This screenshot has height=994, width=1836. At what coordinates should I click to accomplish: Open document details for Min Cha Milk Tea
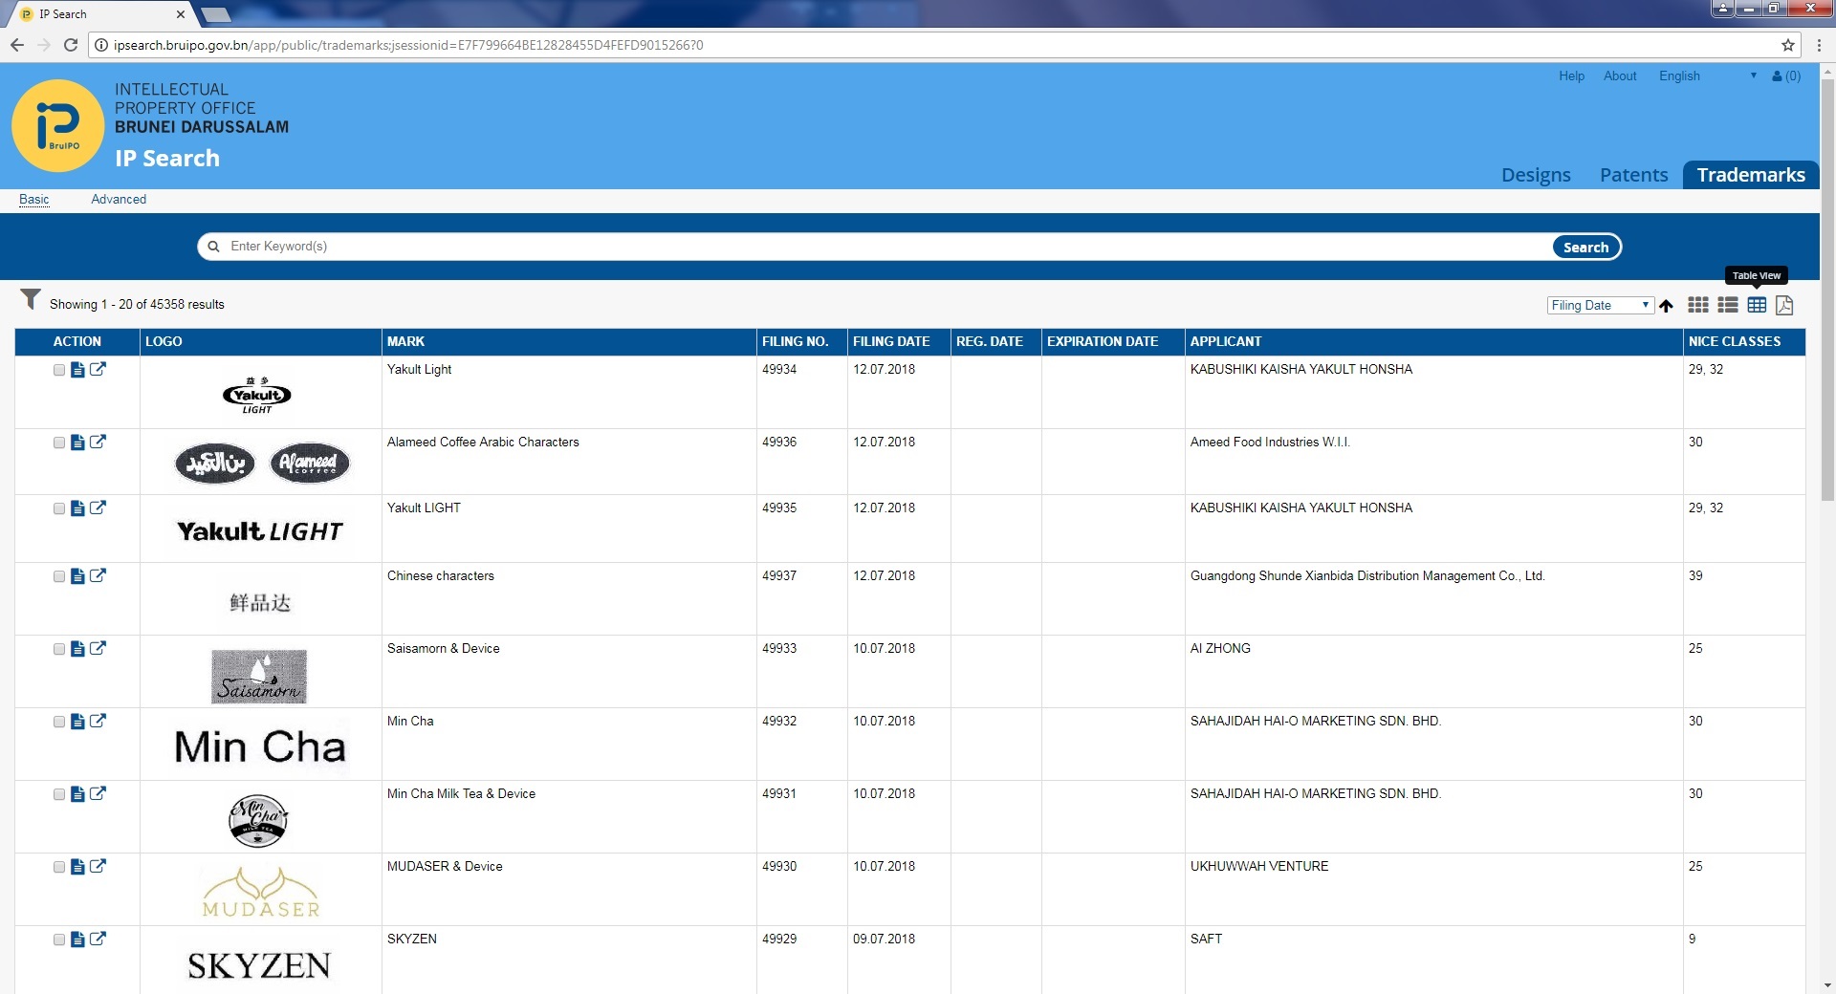tap(77, 794)
